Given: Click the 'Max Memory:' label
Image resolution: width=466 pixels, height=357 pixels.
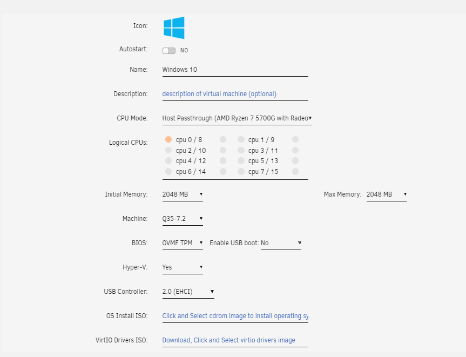Looking at the screenshot, I should pyautogui.click(x=342, y=194).
